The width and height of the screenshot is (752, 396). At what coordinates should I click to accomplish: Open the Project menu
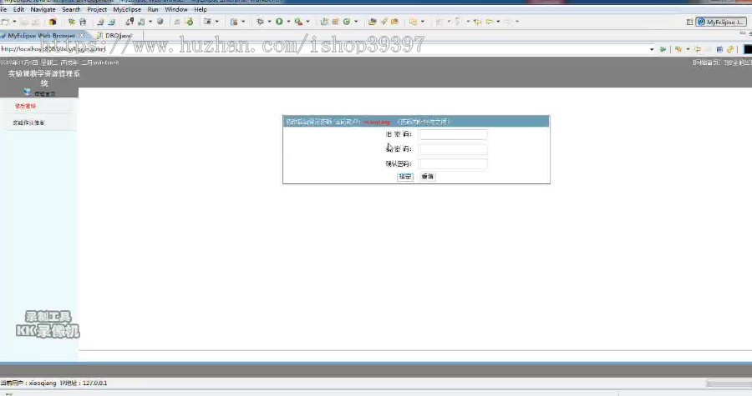[x=97, y=9]
